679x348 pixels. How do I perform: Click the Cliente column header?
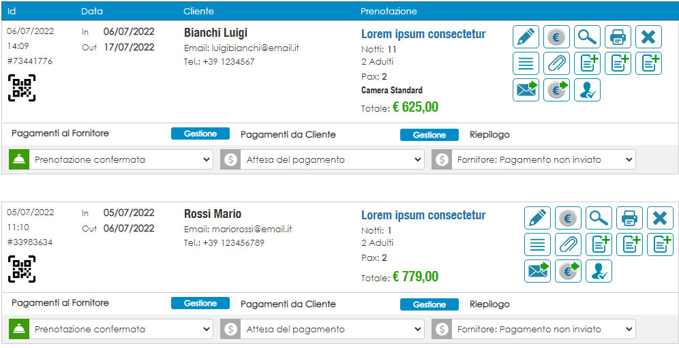tap(198, 12)
